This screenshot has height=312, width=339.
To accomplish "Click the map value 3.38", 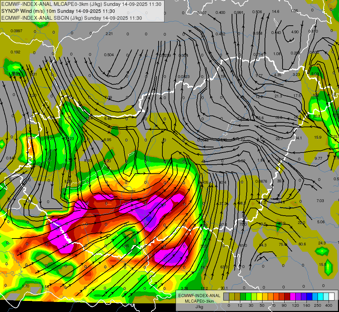I will click(184, 288).
